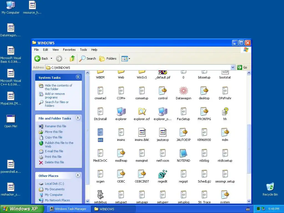Click Print this file link
The image size is (284, 213).
[x=53, y=157]
